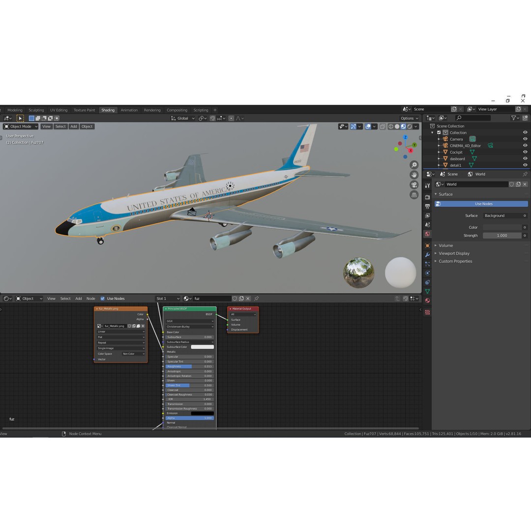
Task: Click Roughness slider in Principled BSDF
Action: point(189,366)
